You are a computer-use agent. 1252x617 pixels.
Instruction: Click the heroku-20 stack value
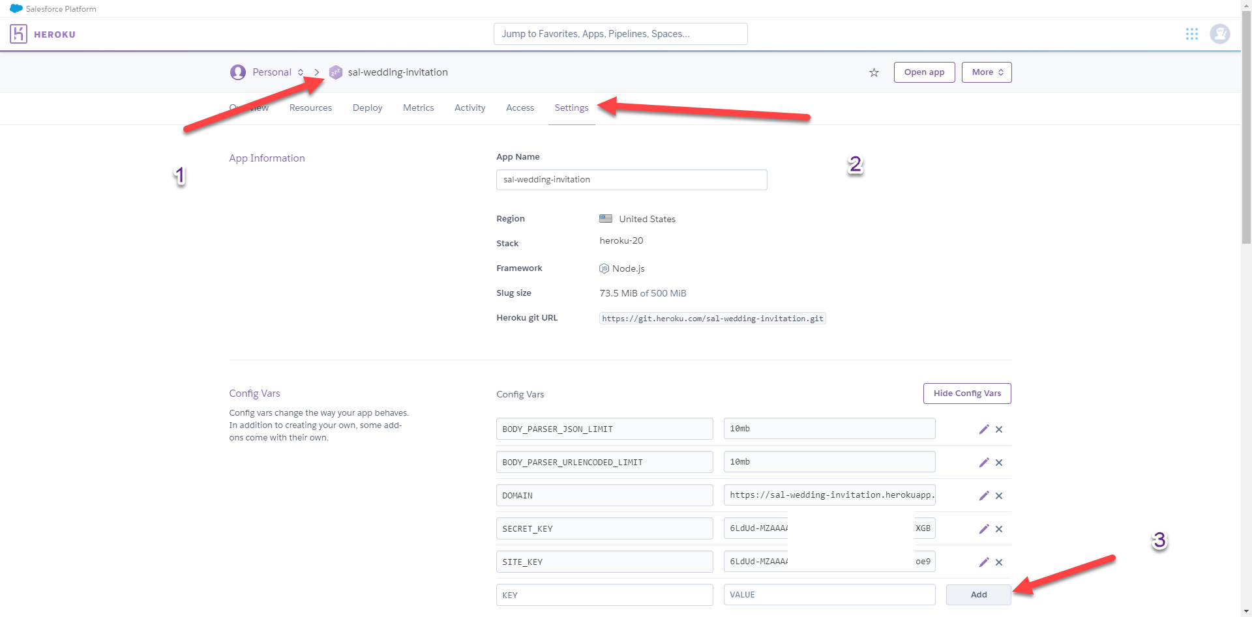tap(621, 241)
